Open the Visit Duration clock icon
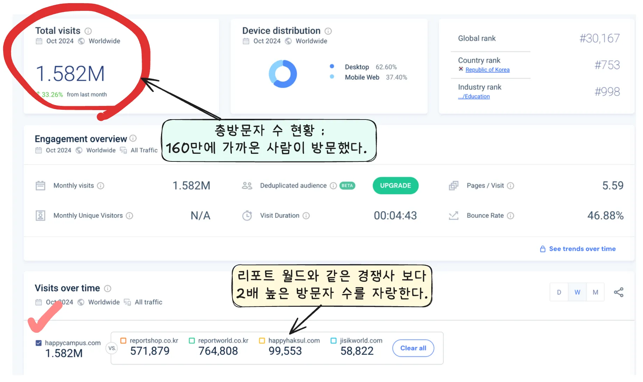 (x=247, y=215)
